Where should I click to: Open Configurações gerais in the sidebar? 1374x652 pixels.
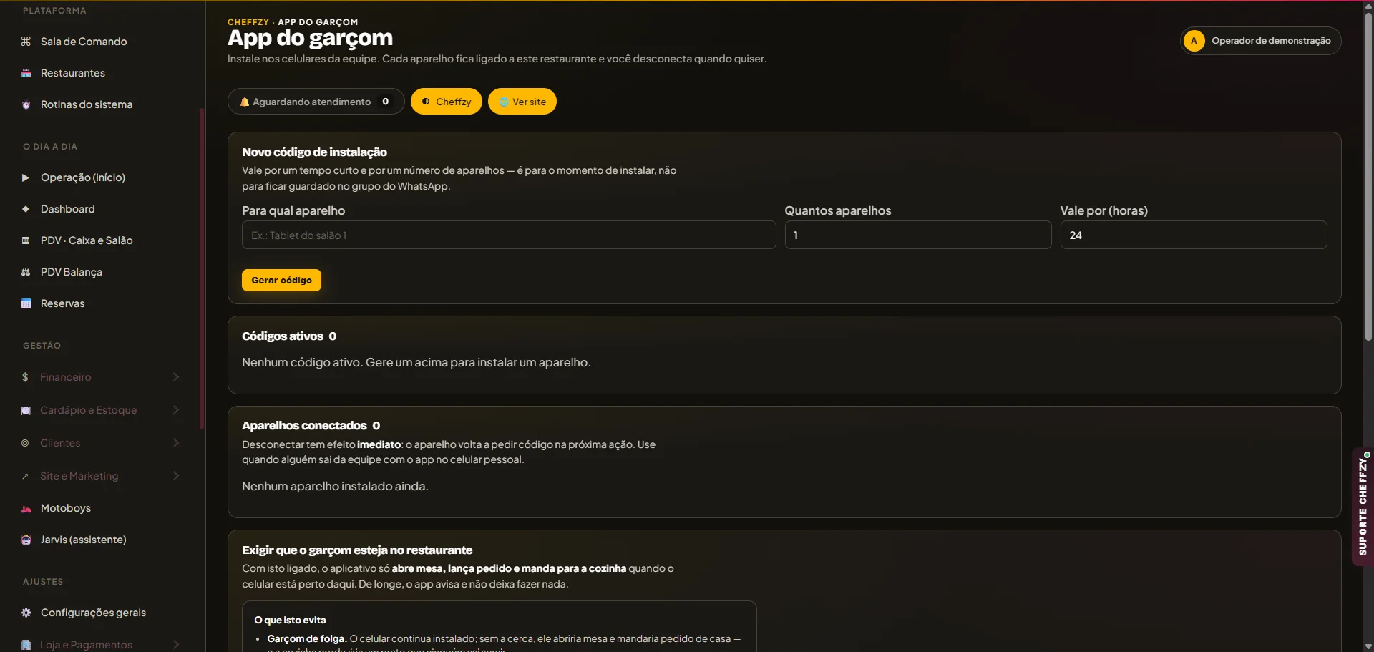[100, 613]
